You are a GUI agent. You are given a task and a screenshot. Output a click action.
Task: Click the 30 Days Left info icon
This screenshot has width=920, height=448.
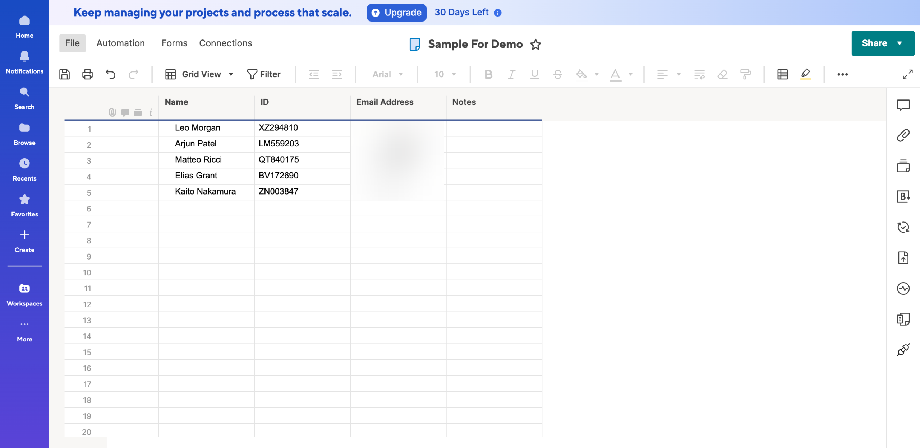click(497, 13)
